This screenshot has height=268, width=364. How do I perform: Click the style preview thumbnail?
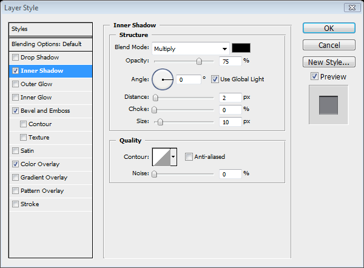pos(328,105)
